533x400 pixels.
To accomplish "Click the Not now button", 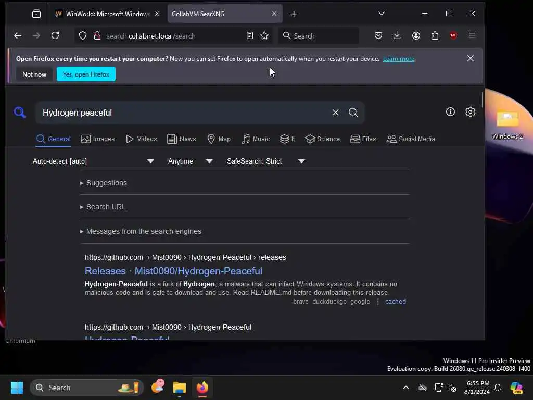I will point(34,74).
